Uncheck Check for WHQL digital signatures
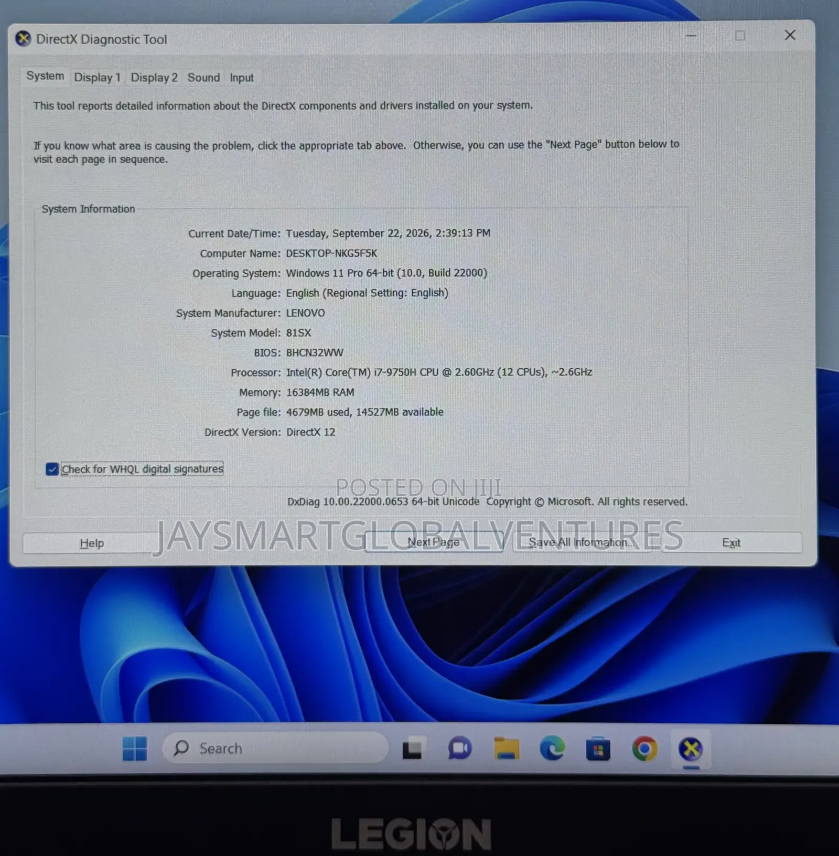This screenshot has width=839, height=856. coord(52,469)
